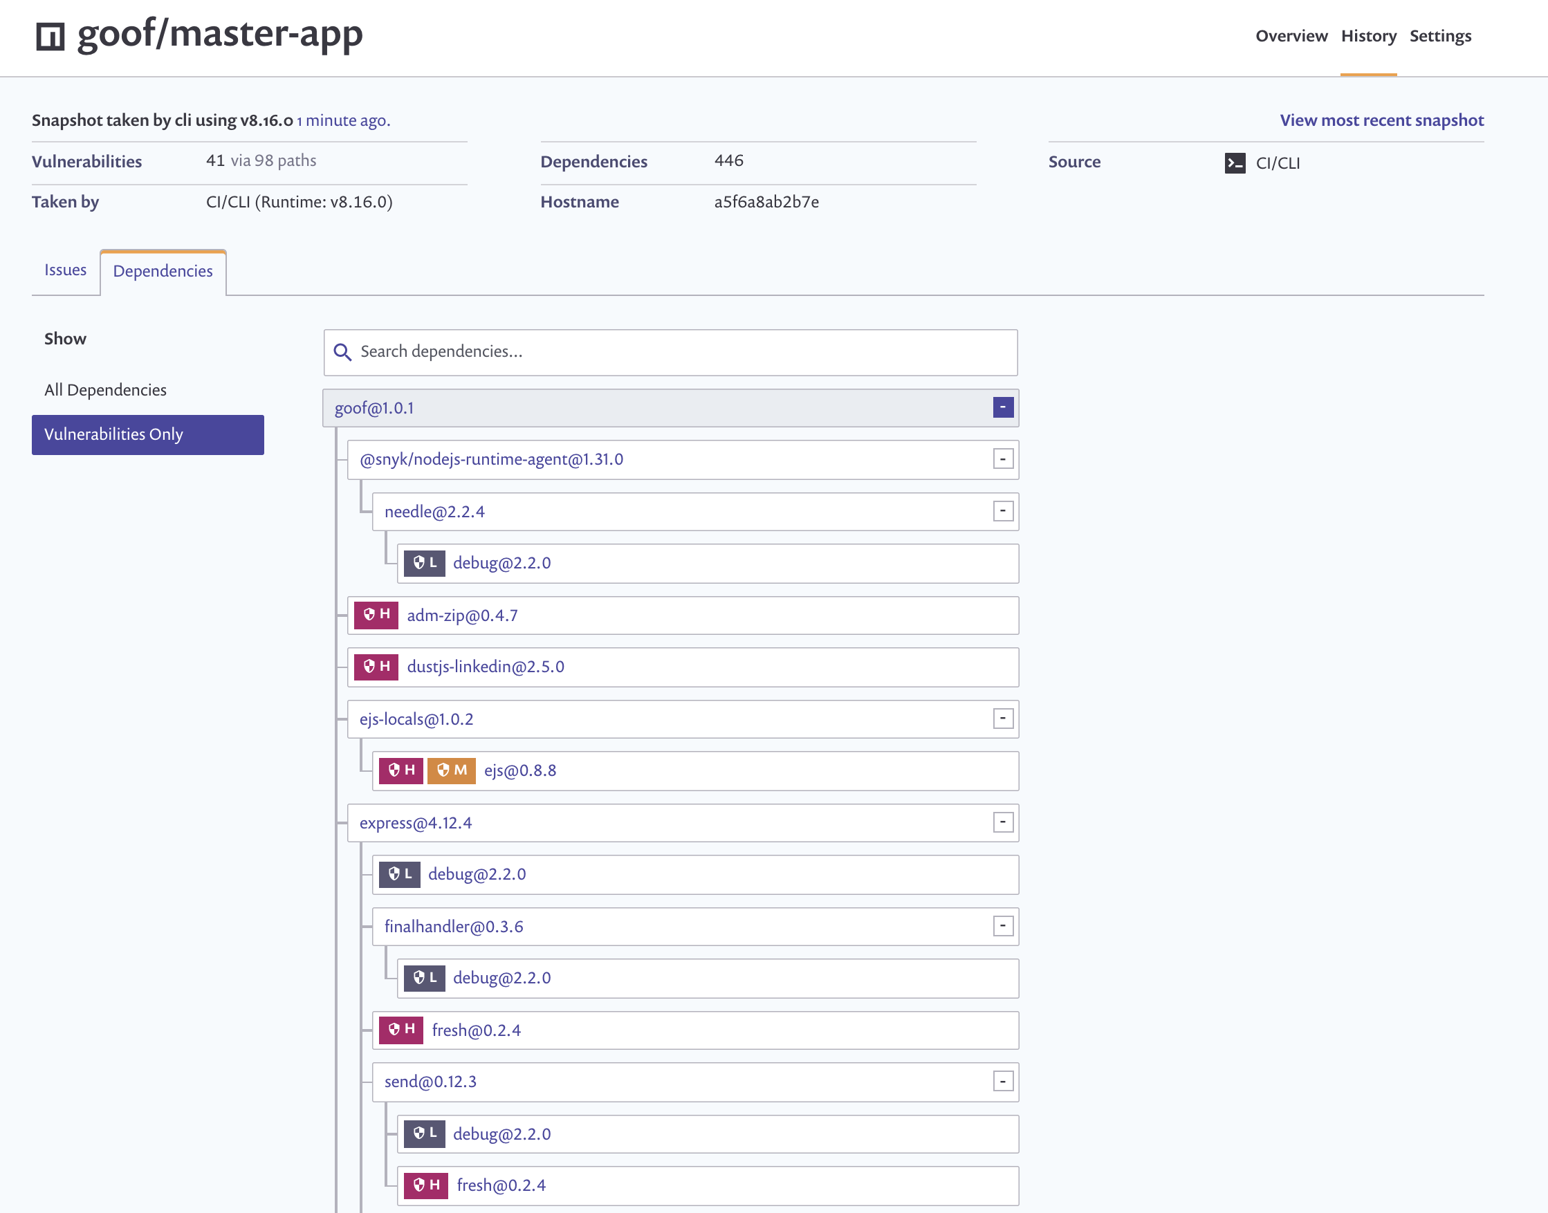Open the finalhandler@0.3.6 dependency link

pyautogui.click(x=453, y=927)
